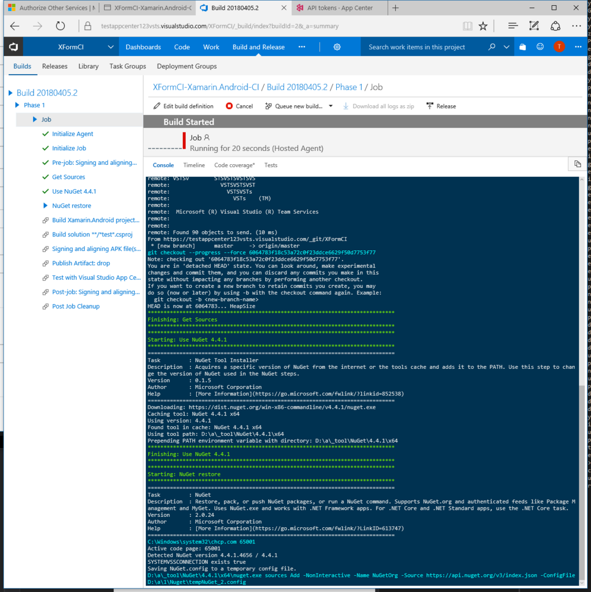Click the web note pen icon

[534, 26]
